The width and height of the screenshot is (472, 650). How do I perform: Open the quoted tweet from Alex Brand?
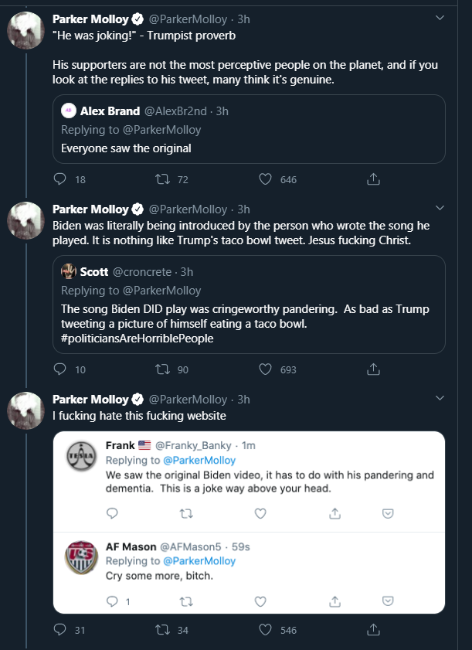tap(249, 129)
